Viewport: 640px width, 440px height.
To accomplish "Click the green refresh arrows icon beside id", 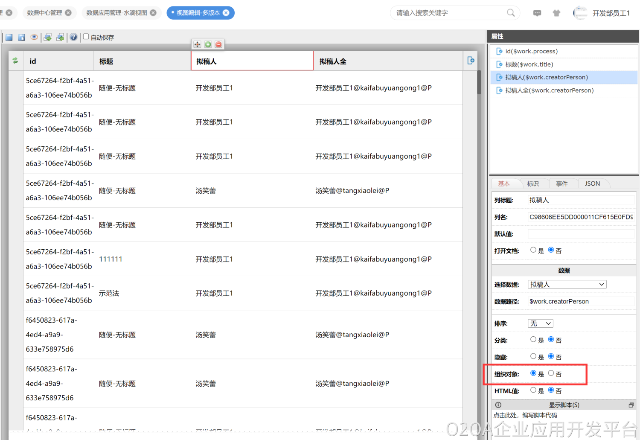I will tap(15, 61).
